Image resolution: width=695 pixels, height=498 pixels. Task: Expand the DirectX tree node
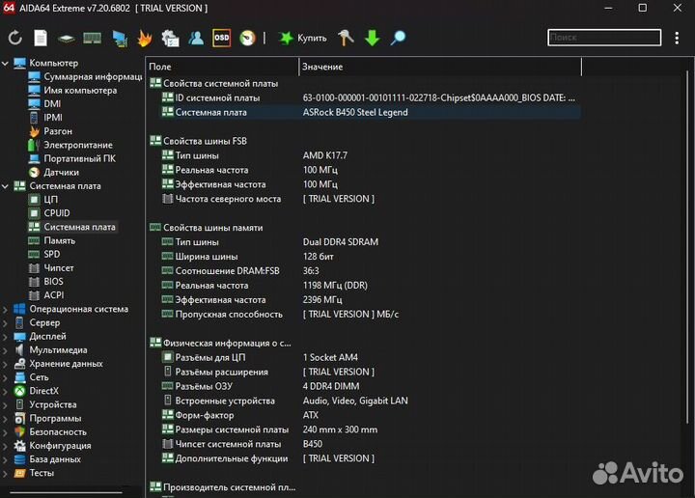point(6,392)
